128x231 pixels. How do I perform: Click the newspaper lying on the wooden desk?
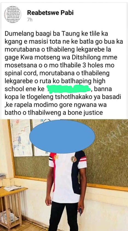click(x=13, y=188)
